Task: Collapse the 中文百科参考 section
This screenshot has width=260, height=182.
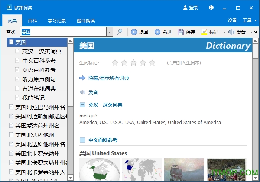Action: 82,140
